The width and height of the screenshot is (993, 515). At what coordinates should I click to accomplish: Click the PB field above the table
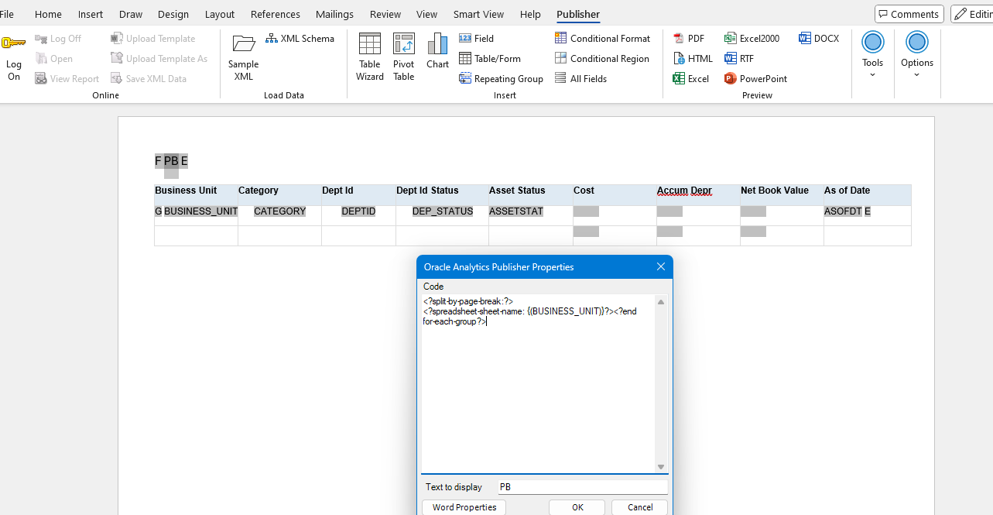(171, 161)
